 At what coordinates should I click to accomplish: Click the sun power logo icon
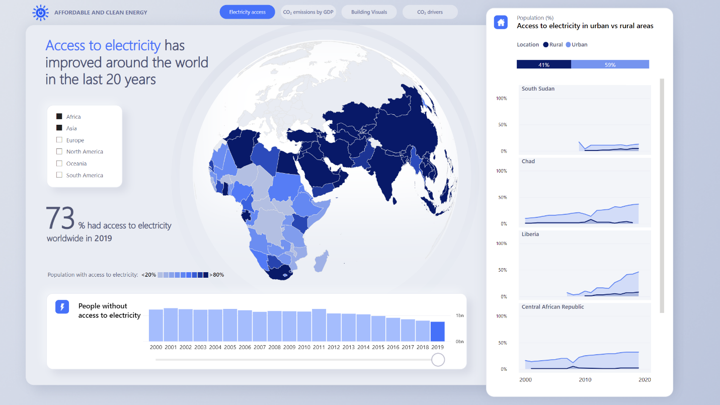tap(40, 13)
